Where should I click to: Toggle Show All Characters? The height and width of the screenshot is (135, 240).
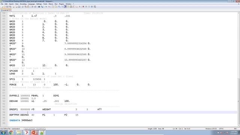tap(62, 7)
